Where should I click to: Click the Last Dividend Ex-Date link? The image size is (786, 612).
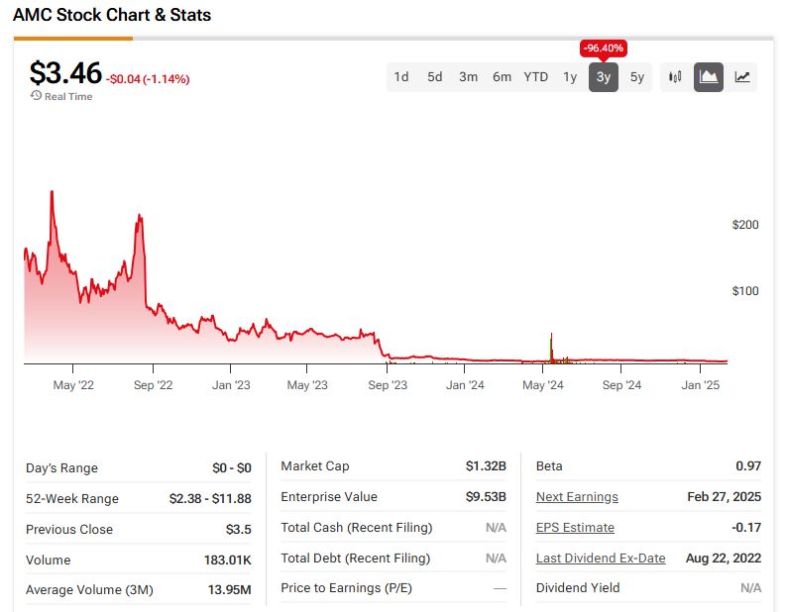[601, 559]
